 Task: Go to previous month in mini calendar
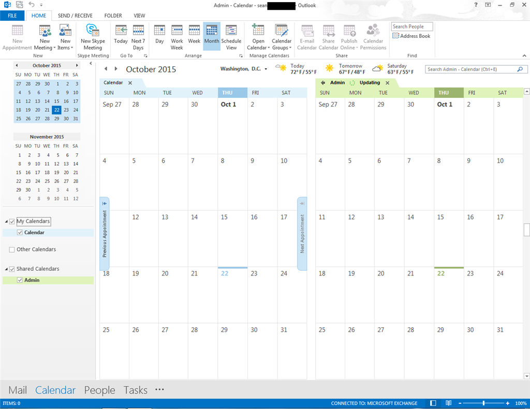click(17, 65)
